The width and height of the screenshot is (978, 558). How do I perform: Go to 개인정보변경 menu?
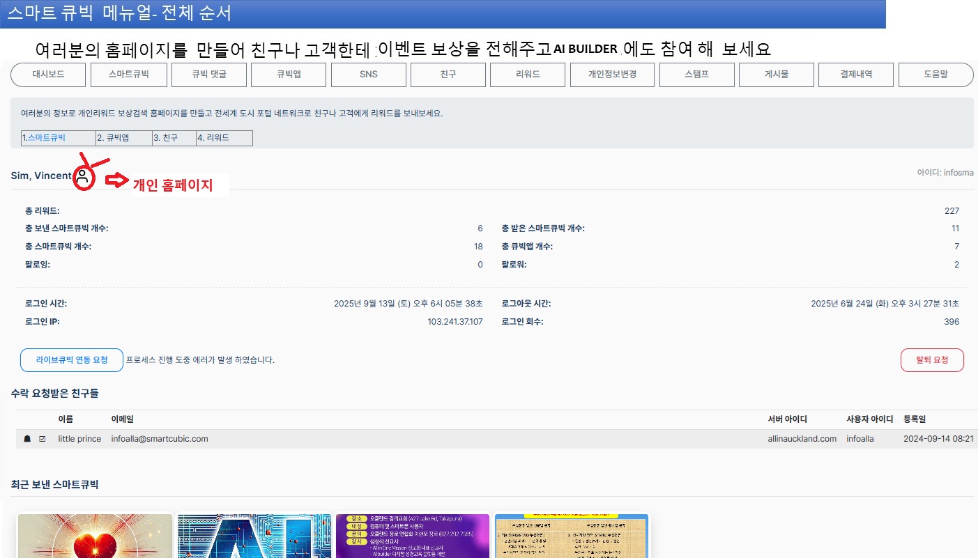tap(613, 75)
